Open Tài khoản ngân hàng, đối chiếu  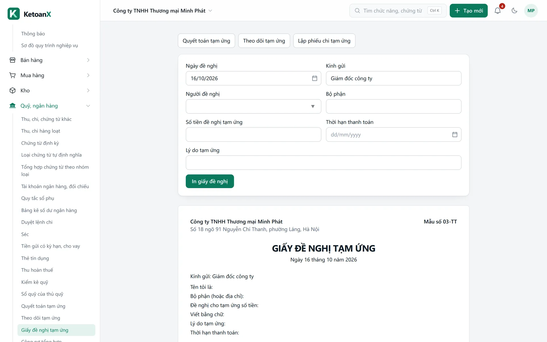point(55,186)
